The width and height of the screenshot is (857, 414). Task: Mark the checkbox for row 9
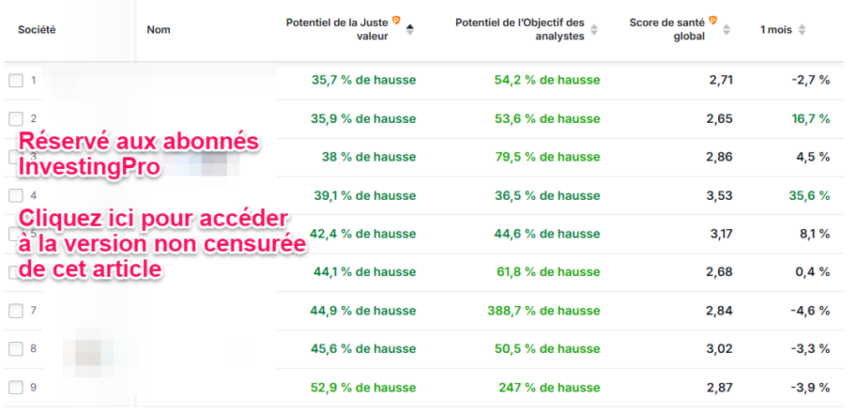(x=16, y=388)
